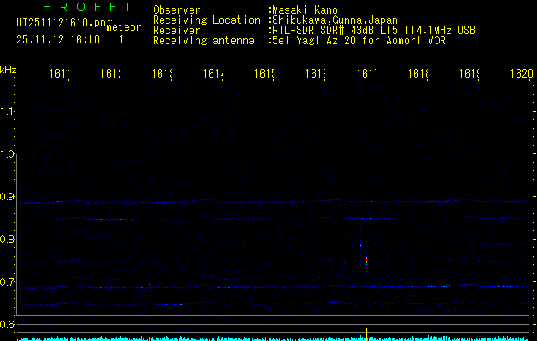Jump to the 1620 time marker
This screenshot has height=341, width=537.
[x=522, y=74]
